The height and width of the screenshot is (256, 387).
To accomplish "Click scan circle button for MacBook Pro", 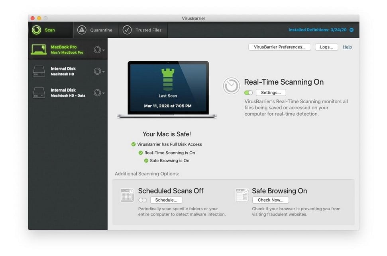I will click(97, 50).
